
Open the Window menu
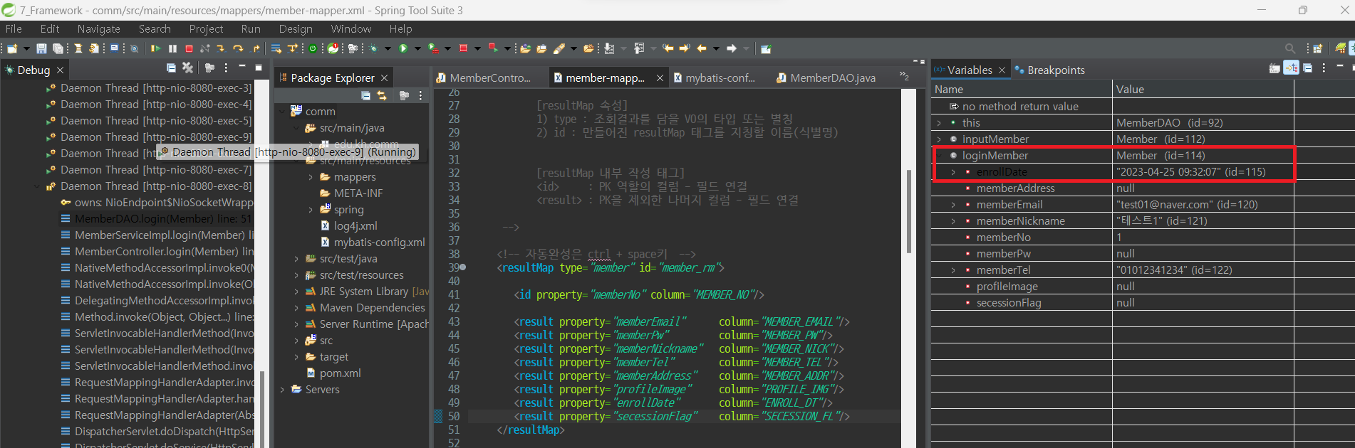coord(351,29)
